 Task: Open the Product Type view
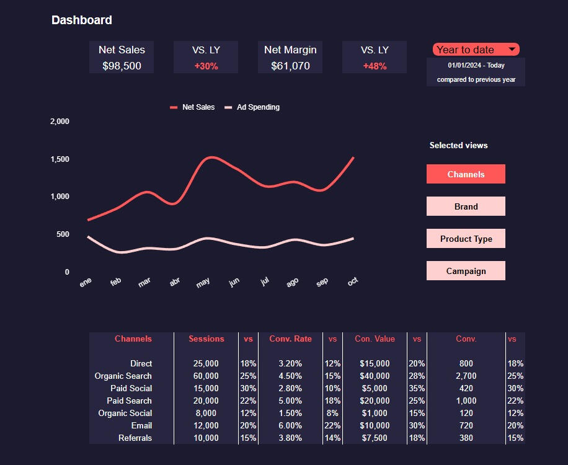466,238
